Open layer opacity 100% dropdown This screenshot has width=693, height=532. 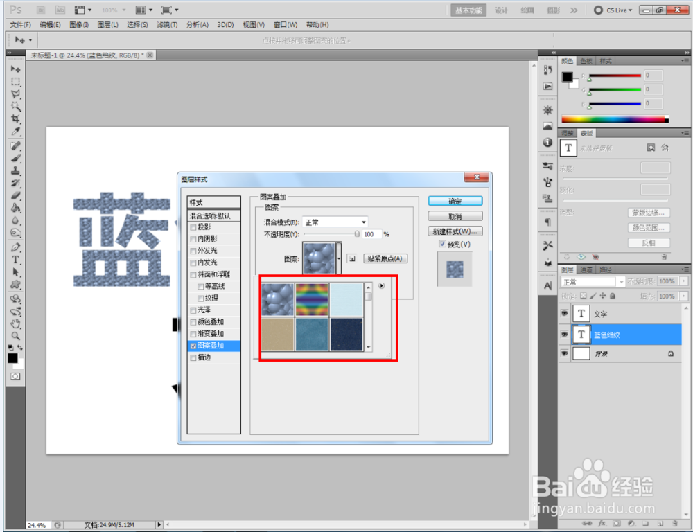pos(684,281)
